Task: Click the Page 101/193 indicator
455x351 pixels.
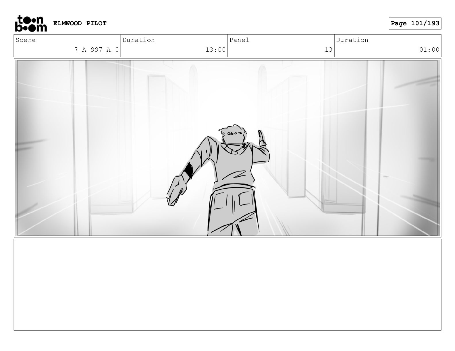Action: point(415,23)
